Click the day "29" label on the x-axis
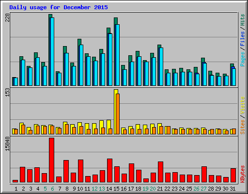 [x=218, y=189]
